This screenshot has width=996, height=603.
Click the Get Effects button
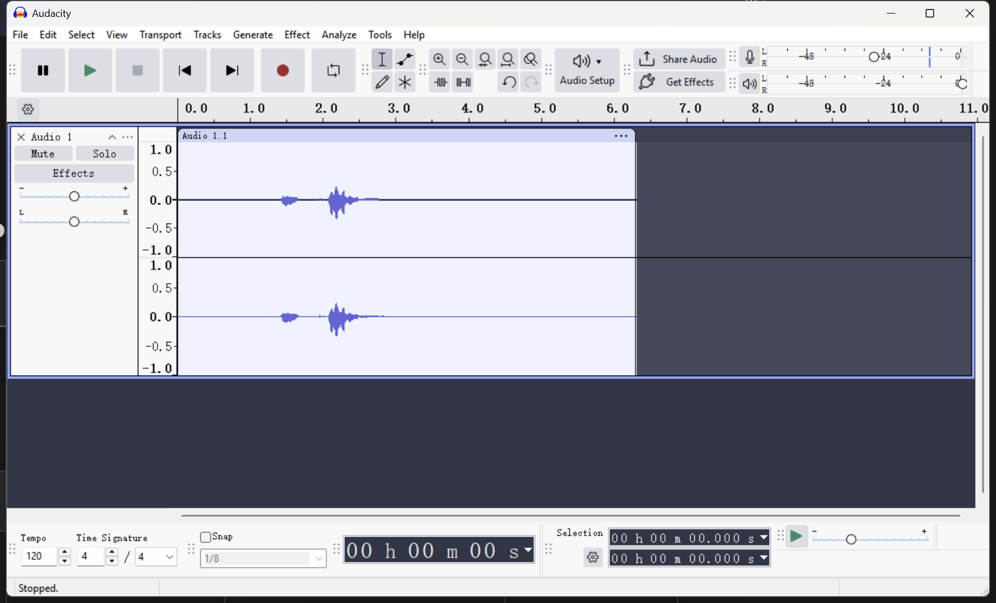click(679, 82)
